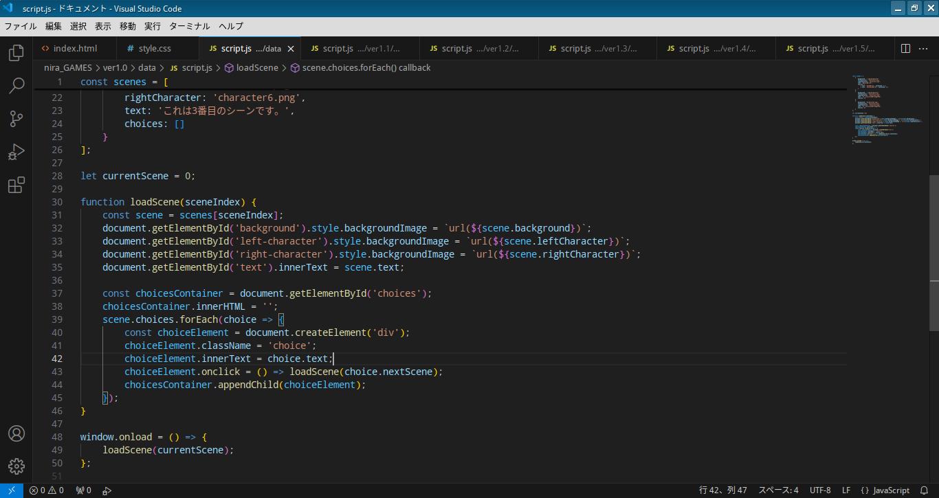The height and width of the screenshot is (498, 939).
Task: Open the Explorer view in activity bar
Action: (x=16, y=53)
